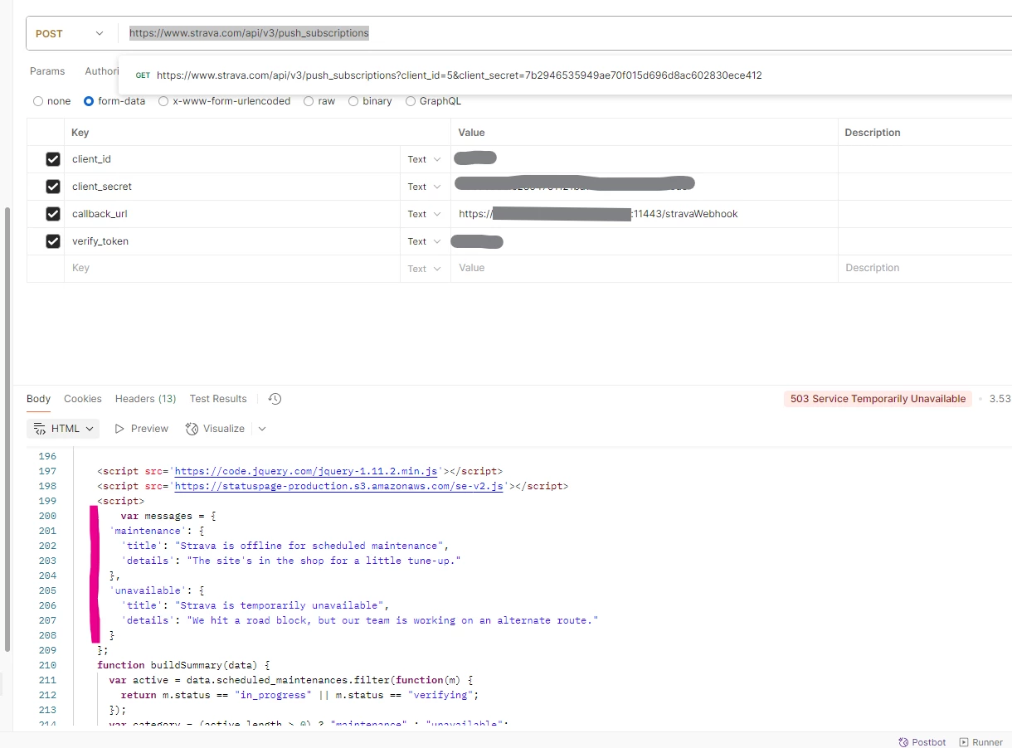Switch to the Params tab
The image size is (1012, 748).
pyautogui.click(x=47, y=71)
